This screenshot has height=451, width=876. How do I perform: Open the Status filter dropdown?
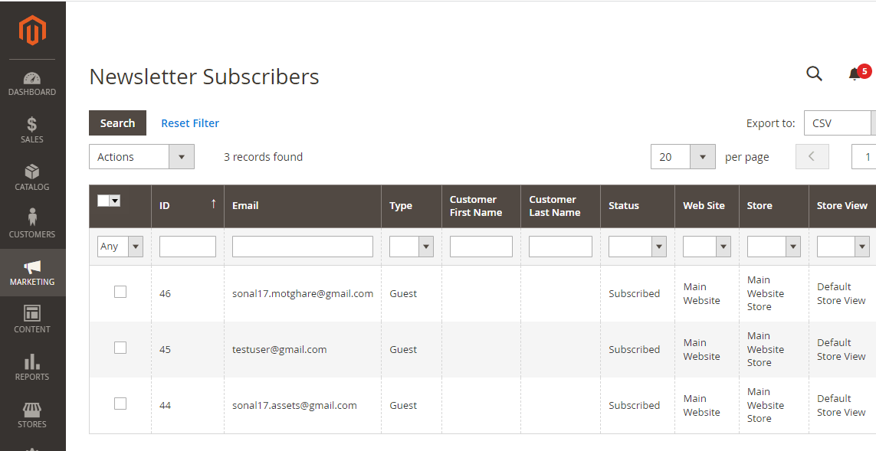pos(638,246)
